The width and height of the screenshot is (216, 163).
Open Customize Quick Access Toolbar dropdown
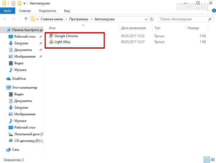(x=24, y=4)
